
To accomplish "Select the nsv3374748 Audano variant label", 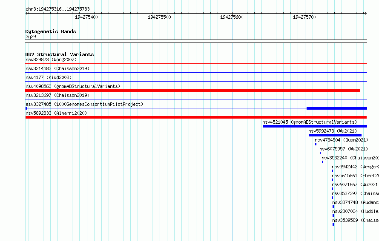I will click(356, 202).
